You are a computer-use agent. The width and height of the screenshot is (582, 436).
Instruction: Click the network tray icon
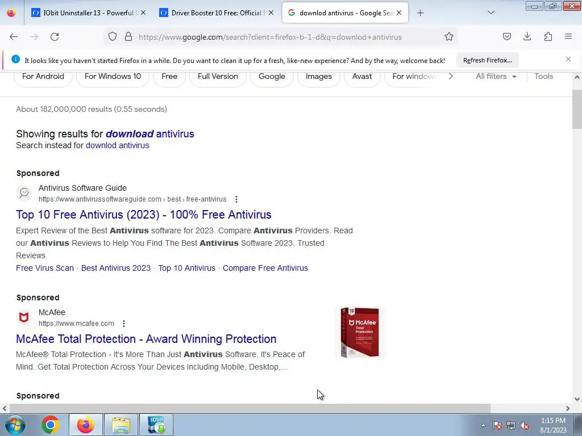(511, 426)
